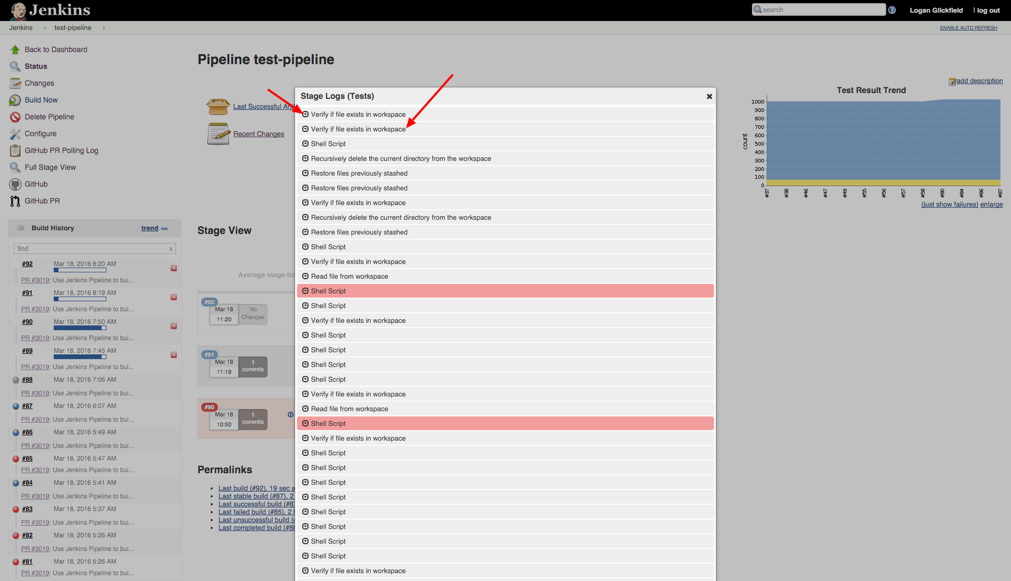Toggle the collapse icon next to Verify if file exists first row

tap(305, 114)
